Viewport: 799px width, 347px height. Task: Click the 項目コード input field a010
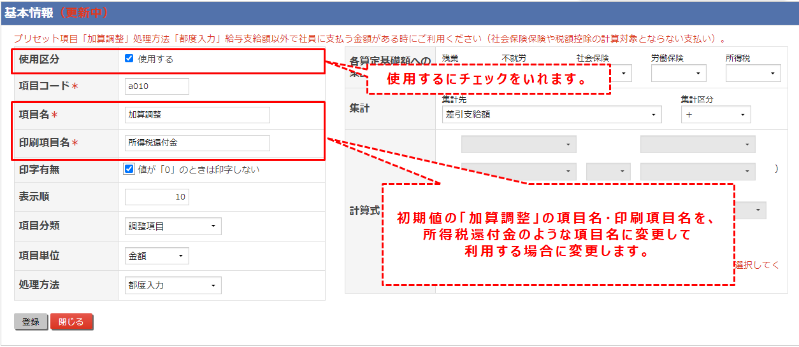pyautogui.click(x=157, y=86)
